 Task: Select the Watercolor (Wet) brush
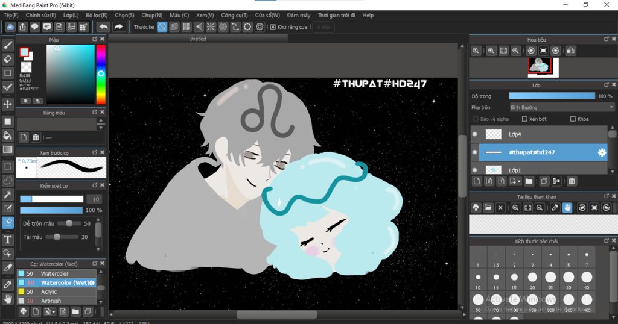click(x=57, y=282)
